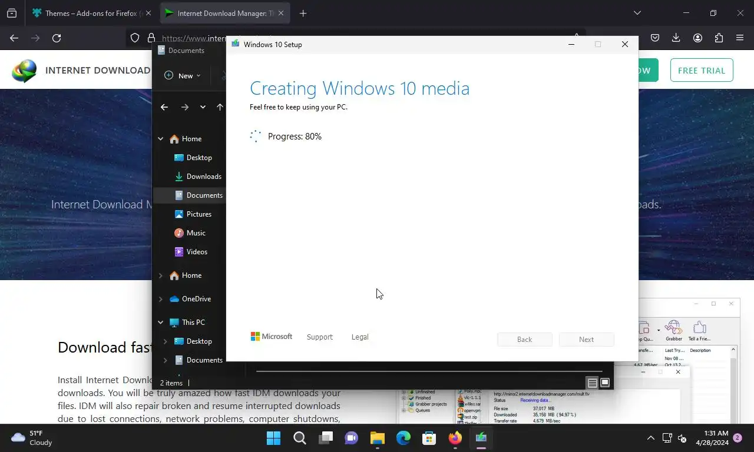Open Firefox downloads panel
Viewport: 754px width, 452px height.
pos(676,38)
